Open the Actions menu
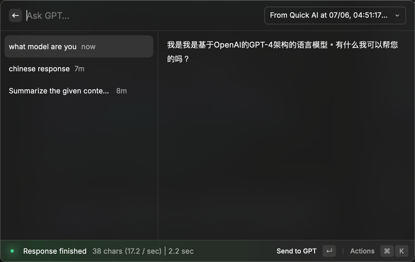This screenshot has width=415, height=262. coord(362,251)
